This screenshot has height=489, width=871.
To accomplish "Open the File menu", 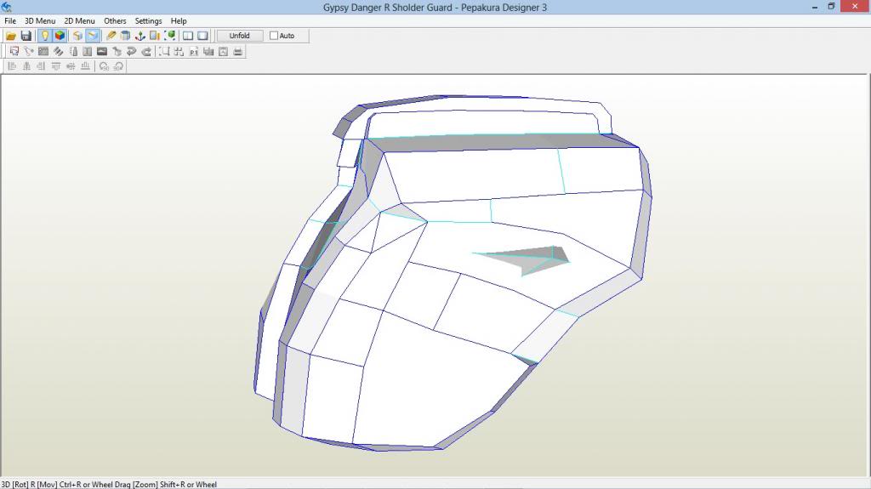I will [10, 20].
